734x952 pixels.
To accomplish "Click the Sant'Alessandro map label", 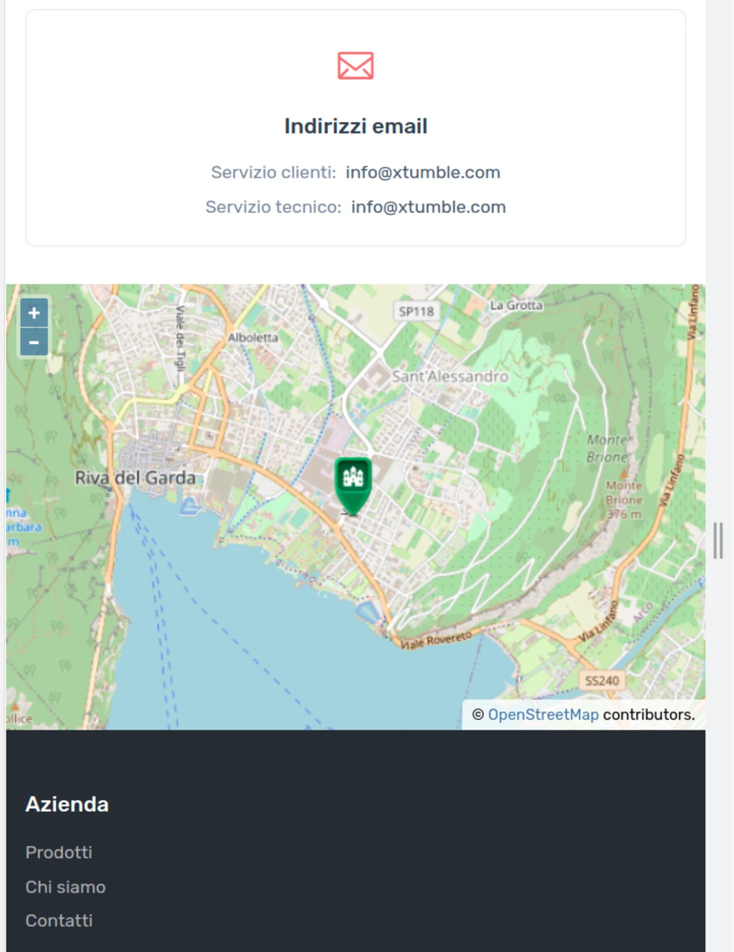I will point(450,376).
